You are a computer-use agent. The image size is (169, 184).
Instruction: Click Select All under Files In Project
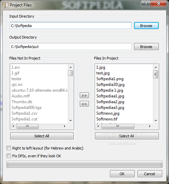point(127,136)
